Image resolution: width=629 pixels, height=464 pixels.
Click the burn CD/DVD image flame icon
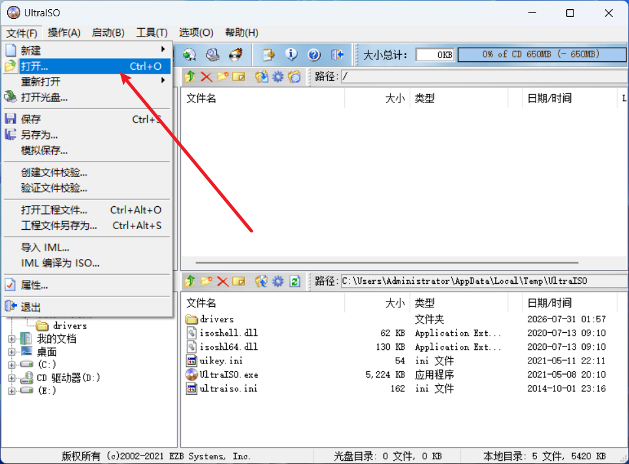click(x=236, y=55)
